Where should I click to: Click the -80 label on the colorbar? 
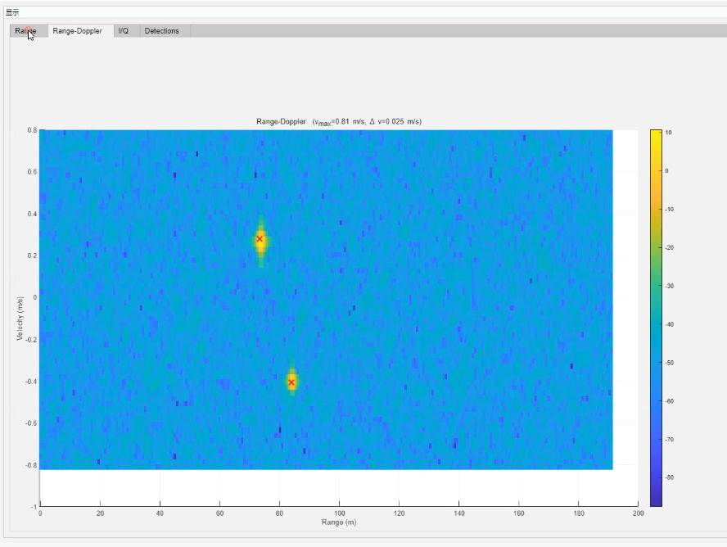click(670, 477)
